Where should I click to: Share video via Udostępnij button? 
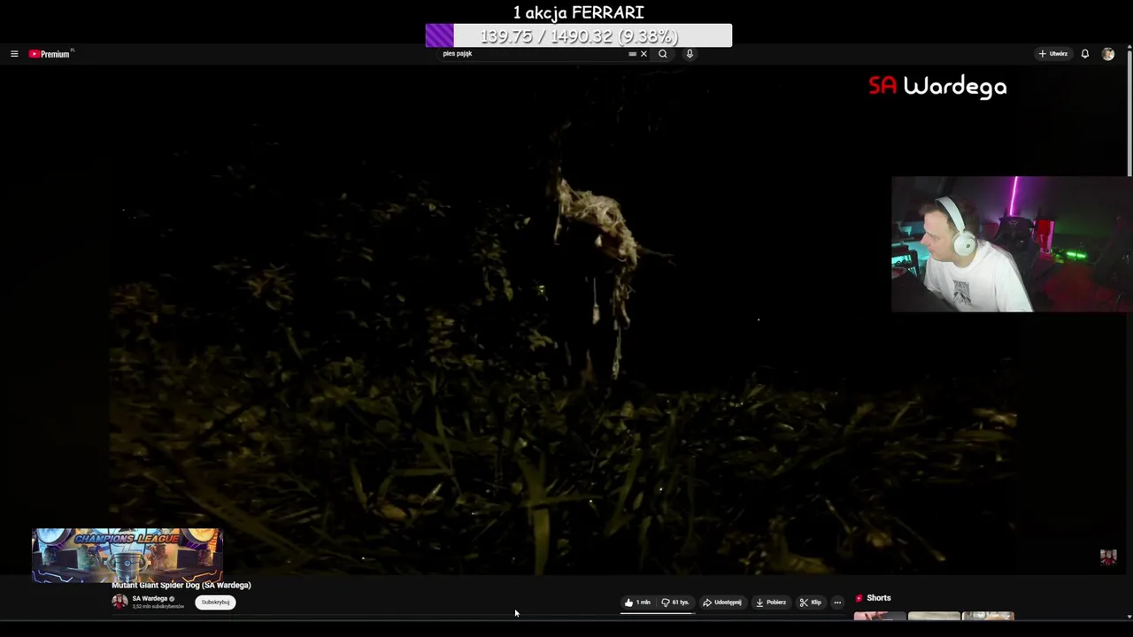tap(722, 602)
